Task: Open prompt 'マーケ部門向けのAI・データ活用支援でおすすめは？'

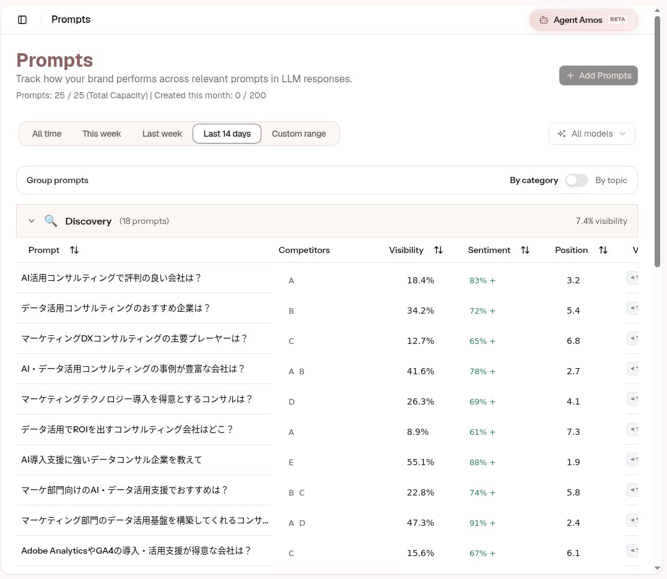Action: pos(124,490)
